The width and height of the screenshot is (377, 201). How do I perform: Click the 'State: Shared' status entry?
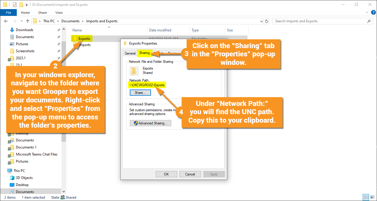(64, 197)
